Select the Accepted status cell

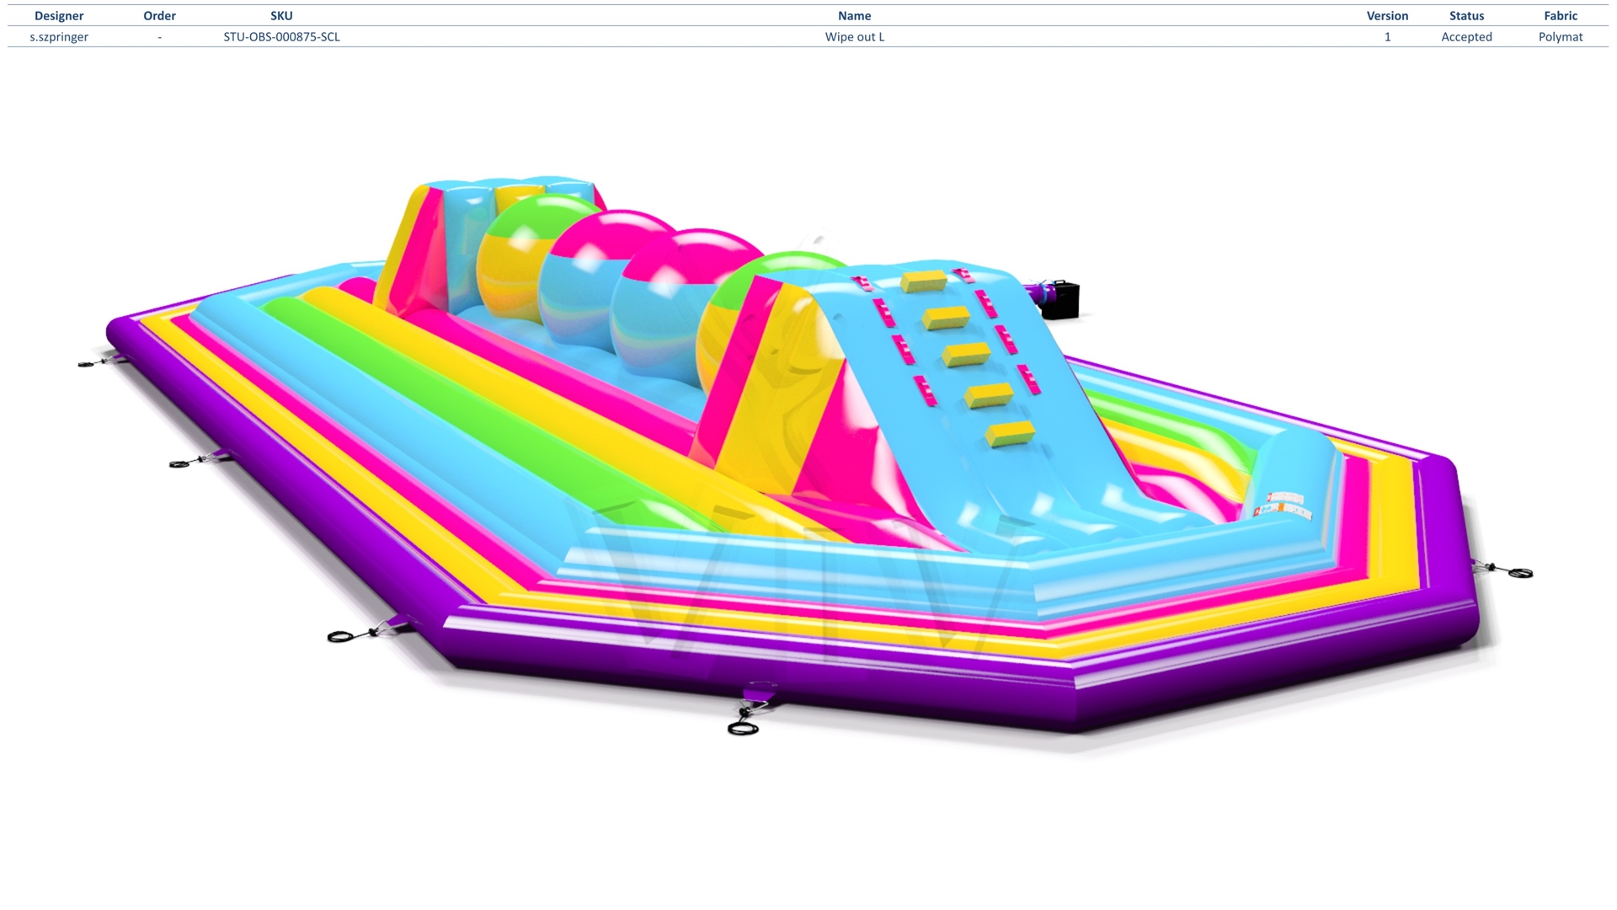(x=1466, y=37)
